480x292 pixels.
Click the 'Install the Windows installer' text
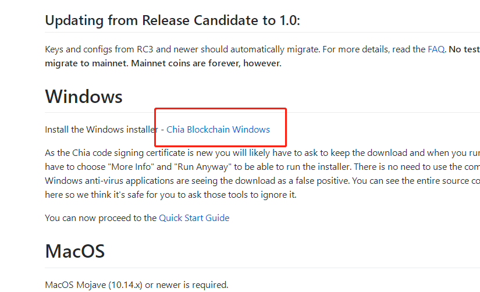click(x=101, y=130)
